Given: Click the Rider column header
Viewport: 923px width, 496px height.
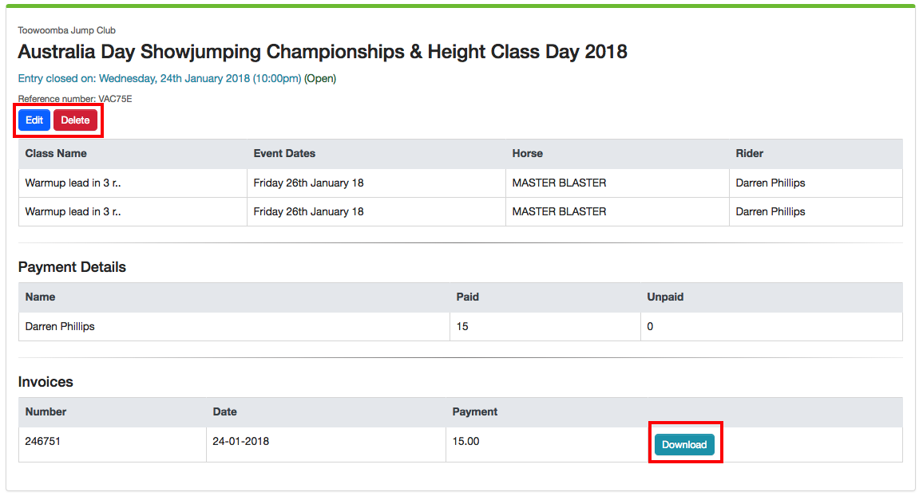Looking at the screenshot, I should (750, 153).
